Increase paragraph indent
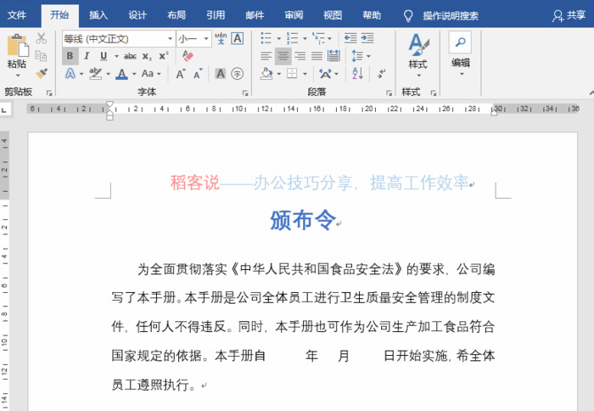 (367, 38)
